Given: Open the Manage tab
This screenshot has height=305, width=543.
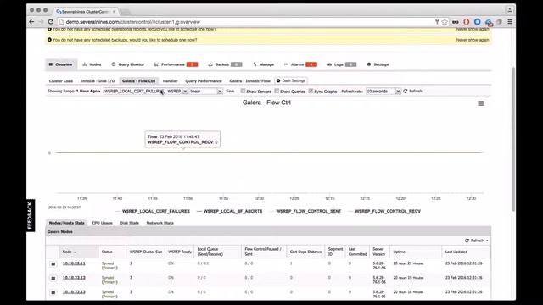Looking at the screenshot, I should click(263, 64).
